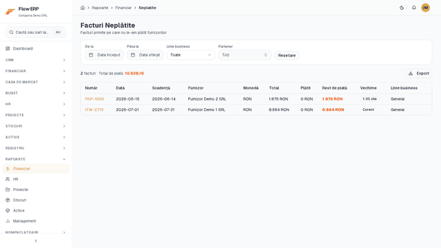Click the Număr column header

[x=91, y=88]
